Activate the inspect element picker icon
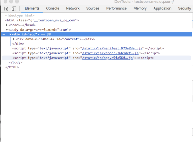This screenshot has height=142, width=193. pyautogui.click(x=6, y=9)
